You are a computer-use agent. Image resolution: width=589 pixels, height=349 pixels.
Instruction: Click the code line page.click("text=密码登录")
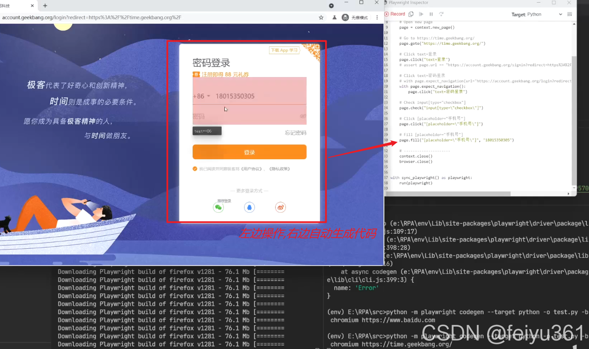coord(438,92)
